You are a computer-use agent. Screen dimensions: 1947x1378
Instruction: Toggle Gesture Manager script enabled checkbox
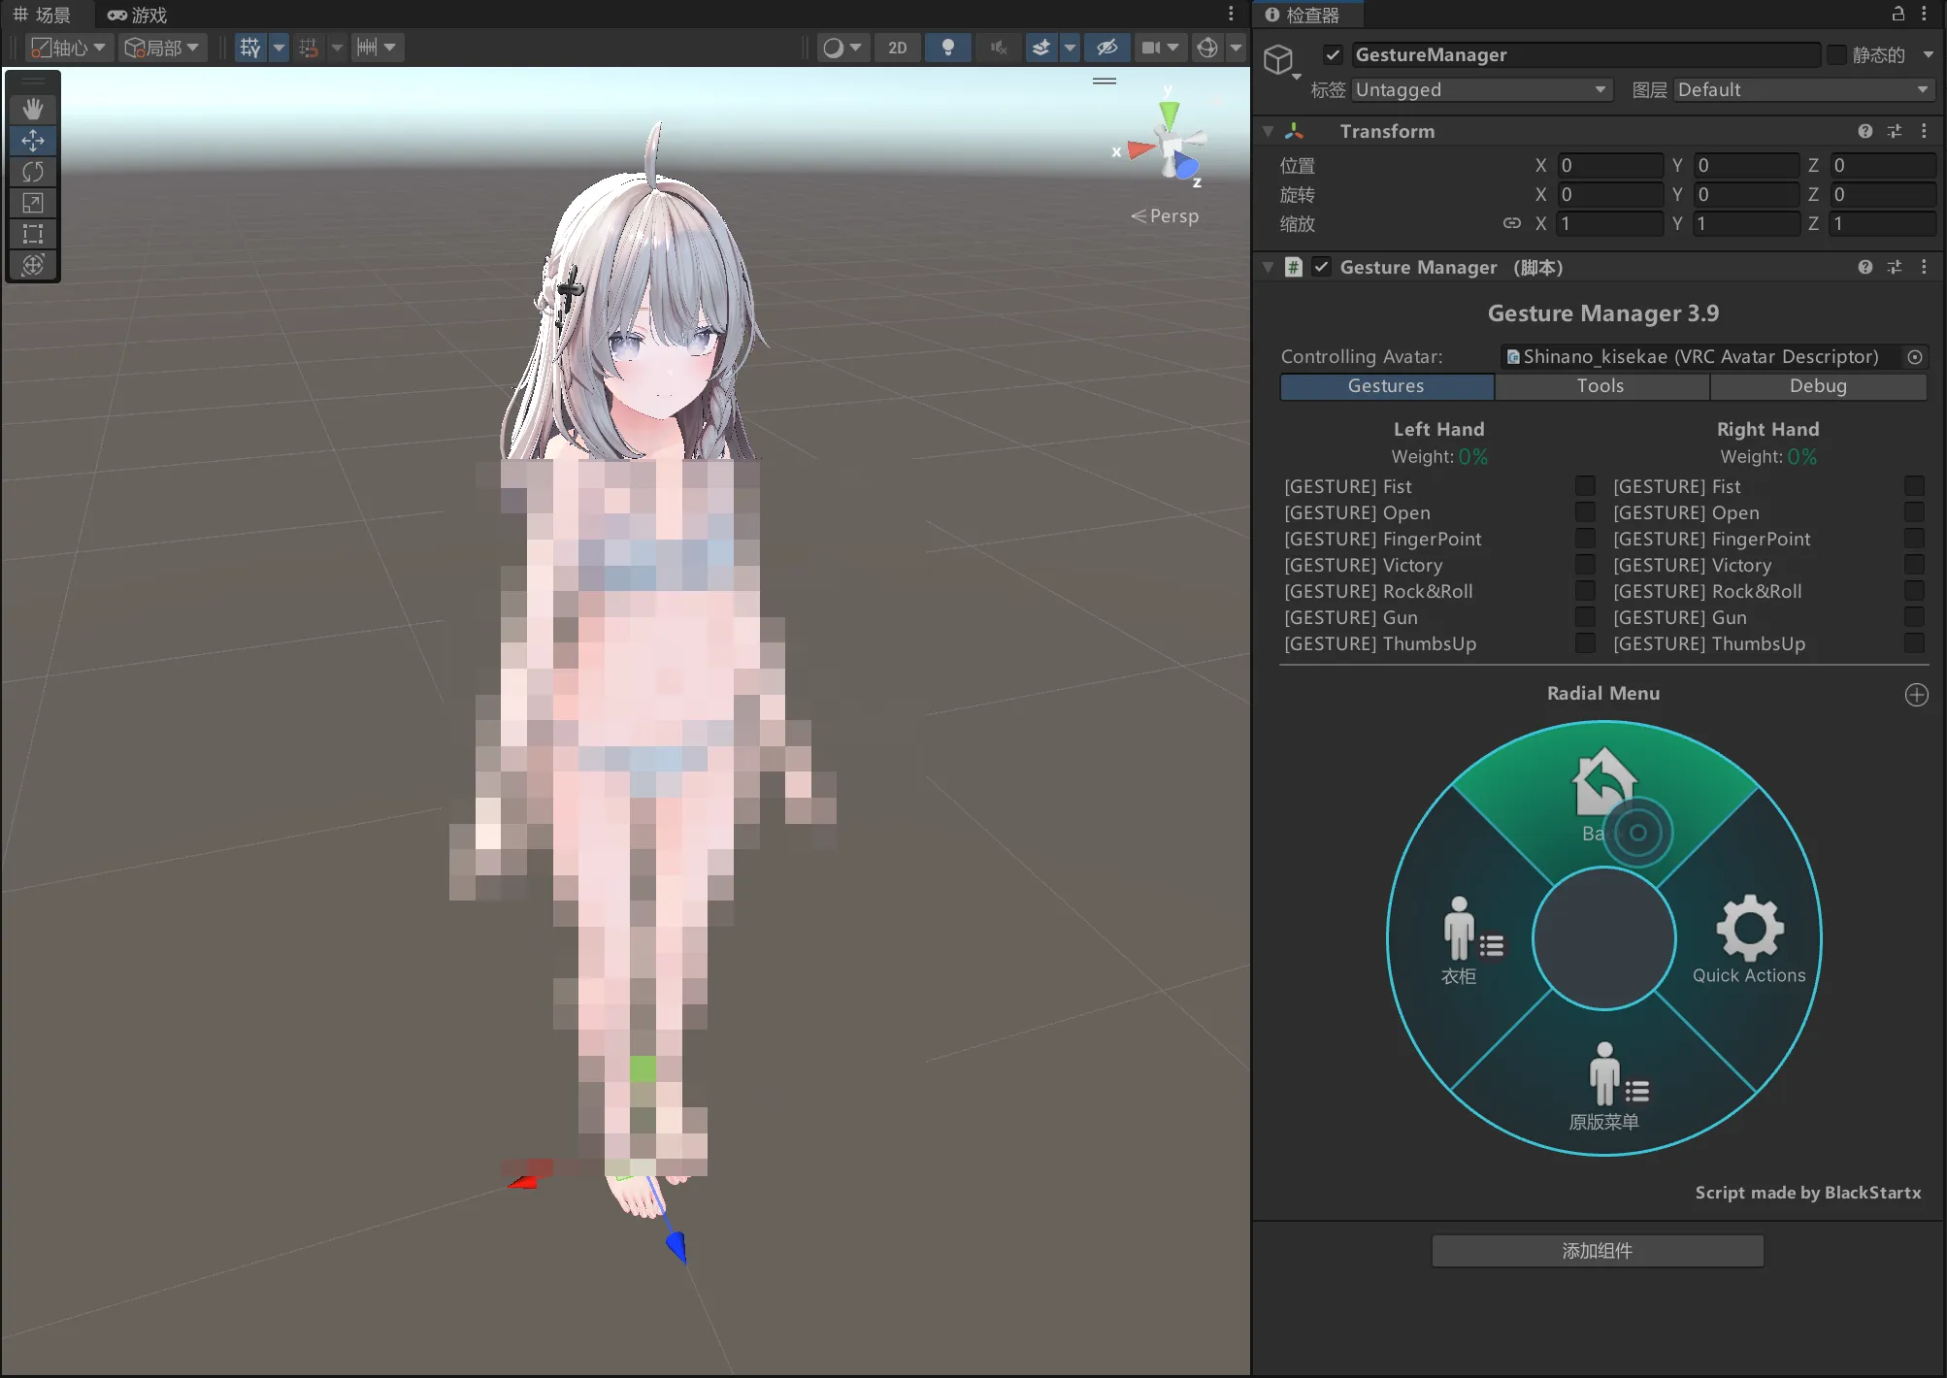pos(1321,267)
